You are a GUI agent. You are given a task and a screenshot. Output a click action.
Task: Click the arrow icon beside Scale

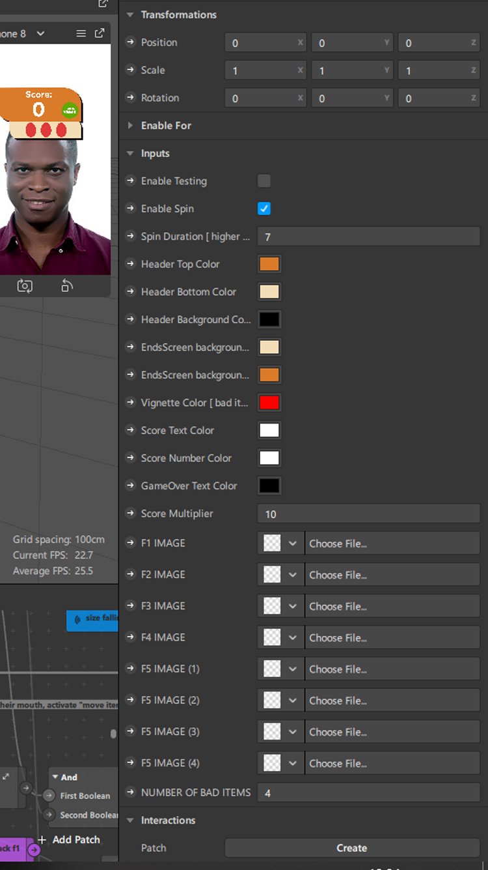[131, 70]
